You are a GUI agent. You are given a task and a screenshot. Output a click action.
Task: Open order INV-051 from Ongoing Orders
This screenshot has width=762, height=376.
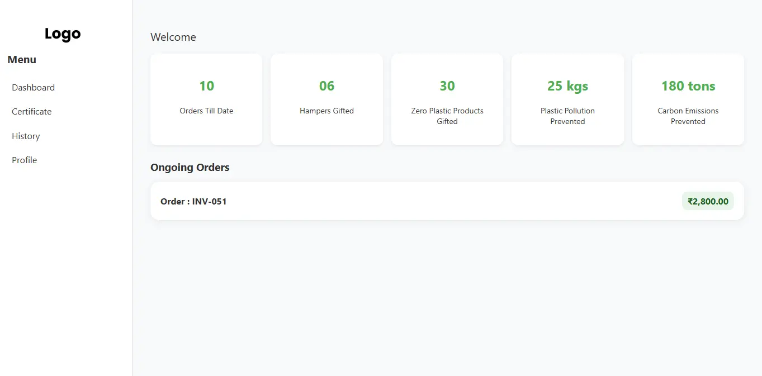coord(447,201)
